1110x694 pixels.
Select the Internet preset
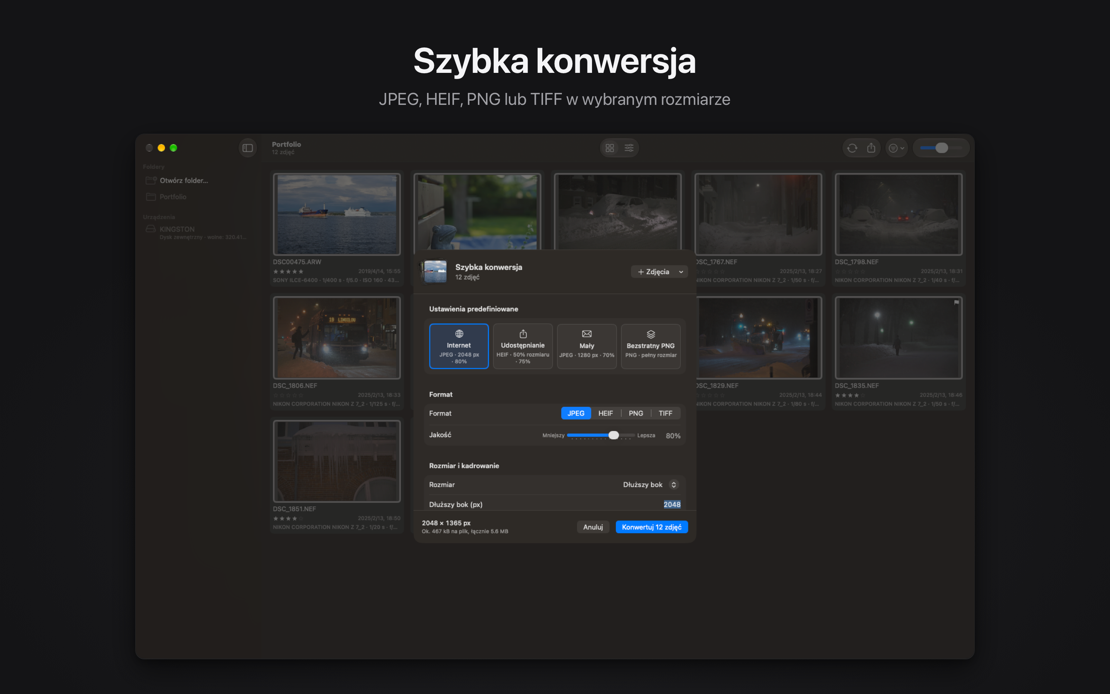pyautogui.click(x=459, y=346)
